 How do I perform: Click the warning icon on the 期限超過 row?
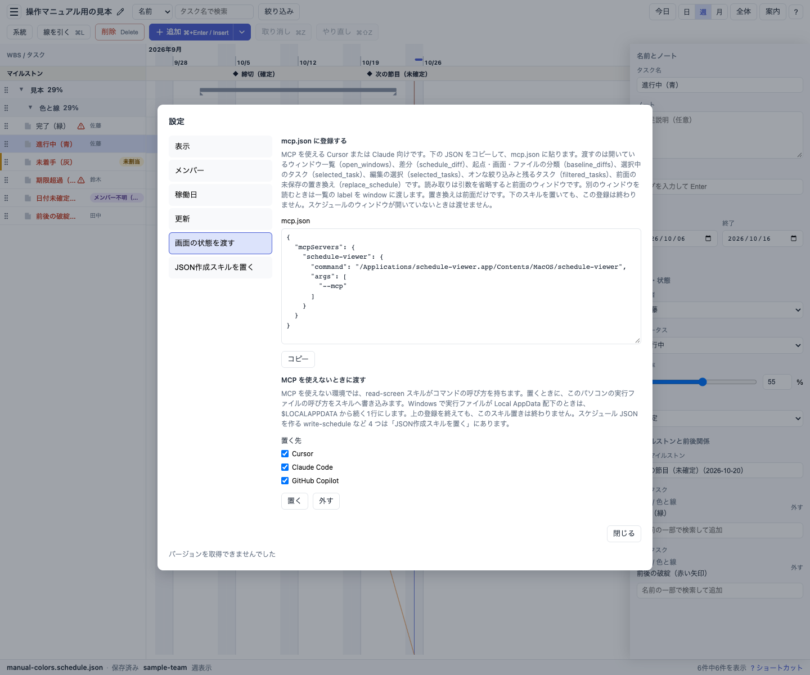click(81, 180)
